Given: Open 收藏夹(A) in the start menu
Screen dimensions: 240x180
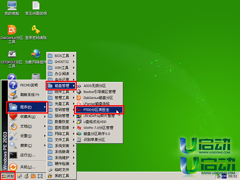Looking at the screenshot, I should 27,117.
